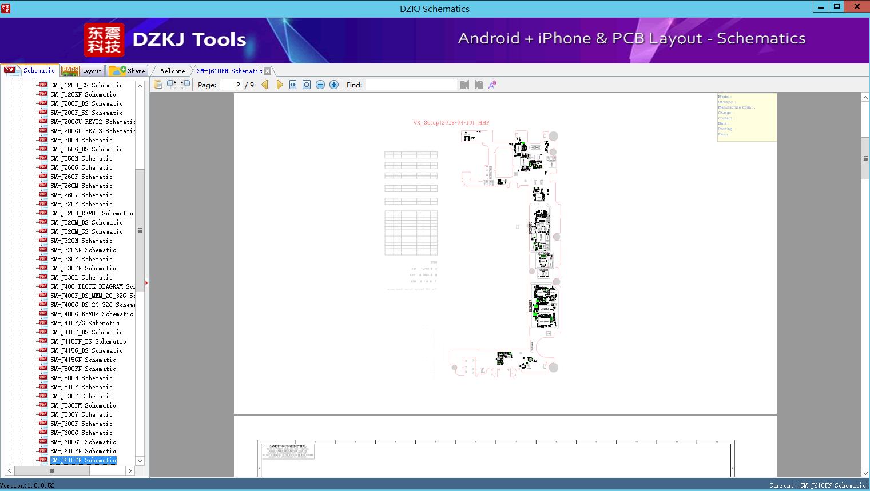Fit whole page in view icon
Viewport: 870px width, 491px height.
tap(307, 85)
